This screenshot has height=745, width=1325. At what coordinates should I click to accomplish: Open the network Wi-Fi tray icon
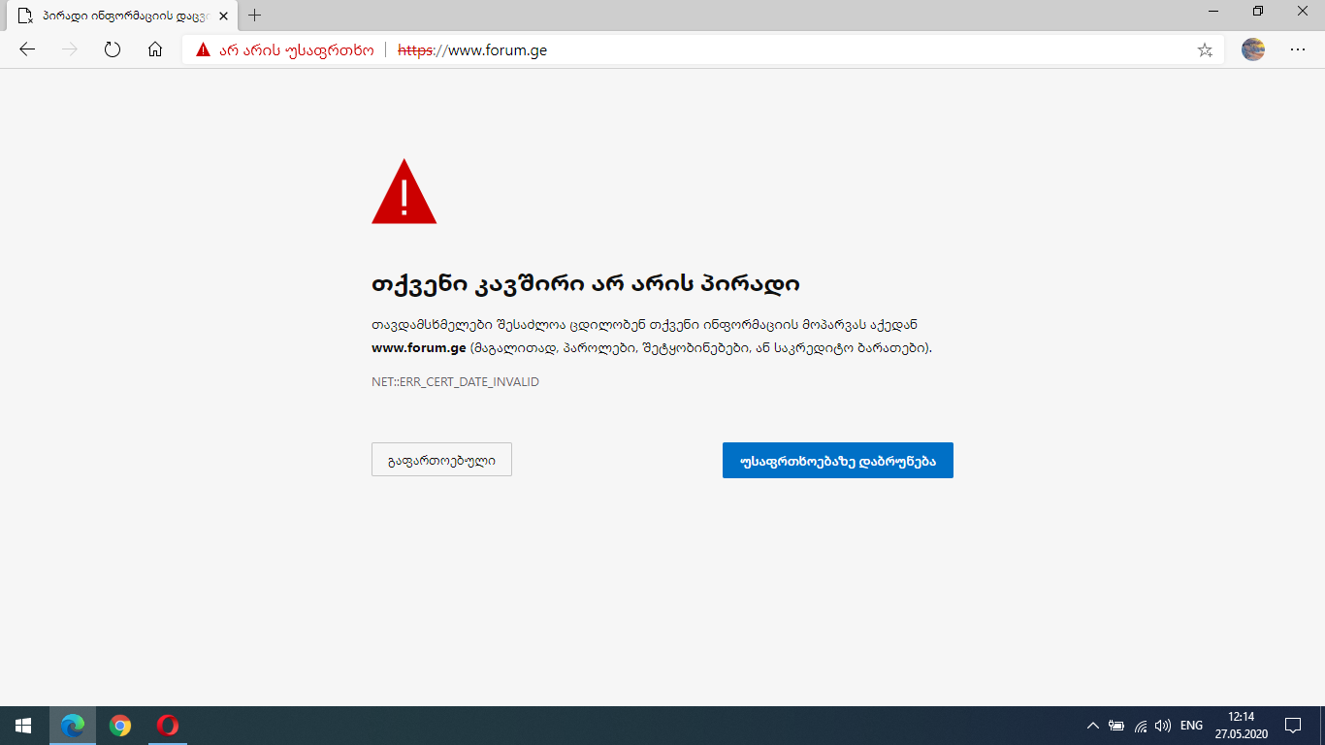click(1141, 726)
